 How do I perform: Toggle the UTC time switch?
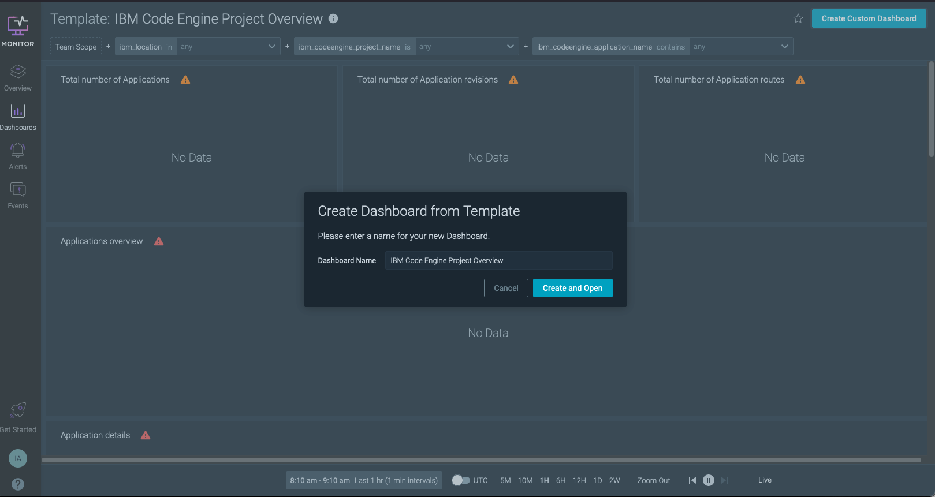[461, 480]
